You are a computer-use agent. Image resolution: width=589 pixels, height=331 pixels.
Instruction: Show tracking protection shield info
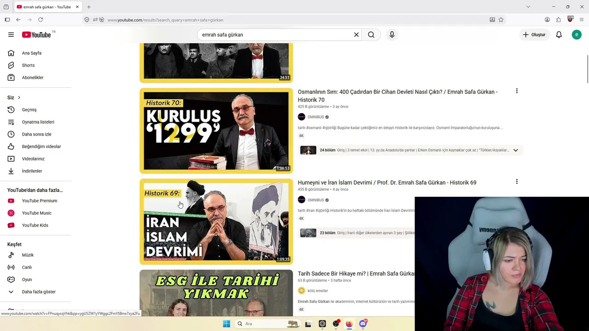87,20
